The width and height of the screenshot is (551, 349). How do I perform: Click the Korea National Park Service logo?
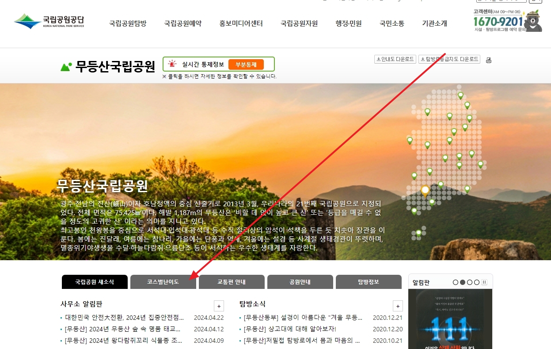pyautogui.click(x=49, y=21)
